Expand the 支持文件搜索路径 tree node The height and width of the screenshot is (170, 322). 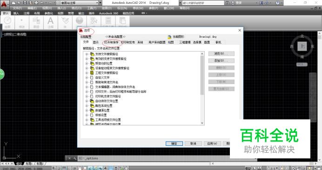coord(87,54)
